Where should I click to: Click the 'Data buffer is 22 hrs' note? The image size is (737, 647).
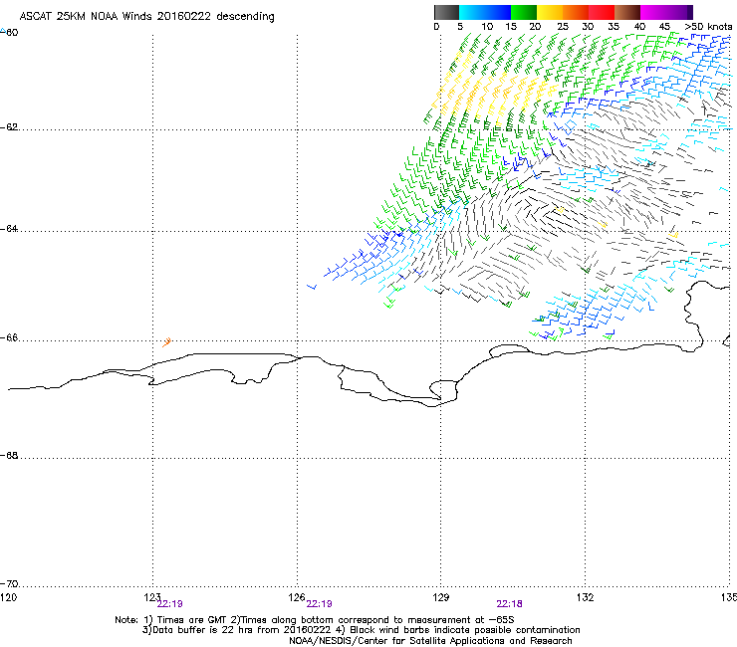tap(193, 630)
